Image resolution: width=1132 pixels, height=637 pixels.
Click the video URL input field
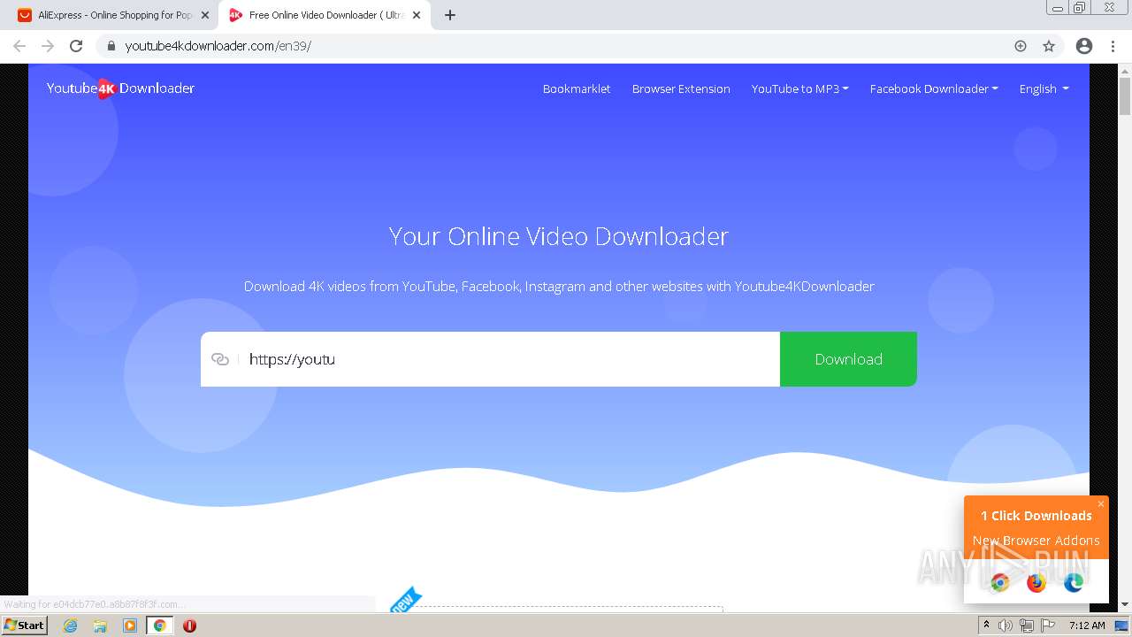tap(509, 359)
